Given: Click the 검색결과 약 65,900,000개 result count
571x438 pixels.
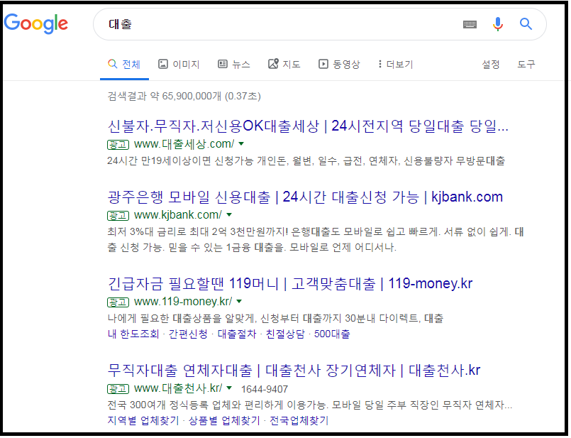Looking at the screenshot, I should (184, 97).
